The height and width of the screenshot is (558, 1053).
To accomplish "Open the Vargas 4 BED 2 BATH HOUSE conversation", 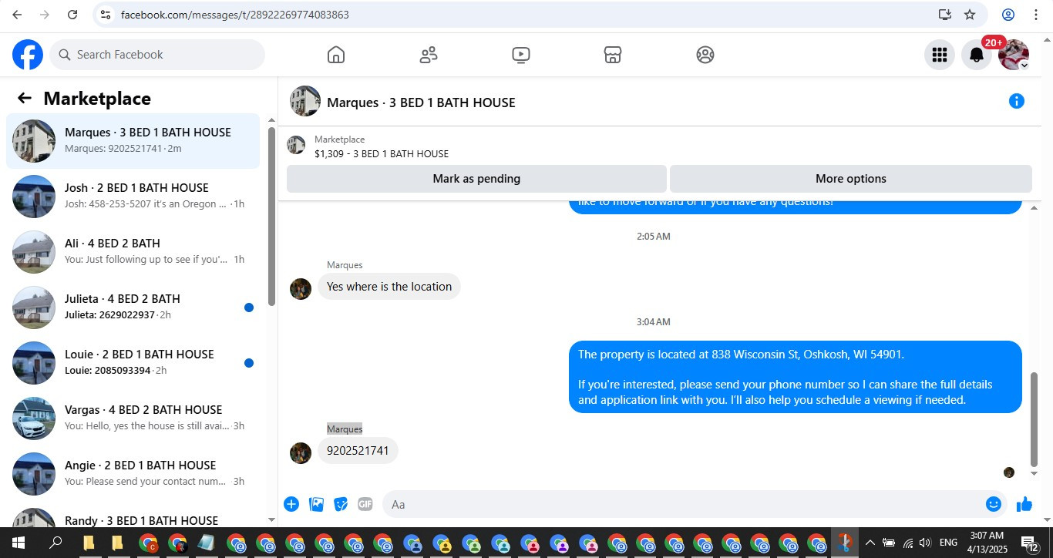I will [x=133, y=418].
